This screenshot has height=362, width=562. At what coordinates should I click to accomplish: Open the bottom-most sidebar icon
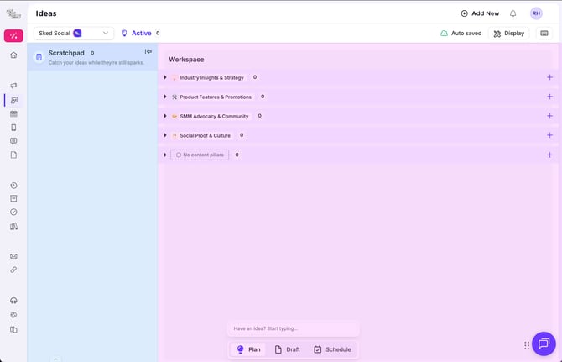tap(13, 329)
